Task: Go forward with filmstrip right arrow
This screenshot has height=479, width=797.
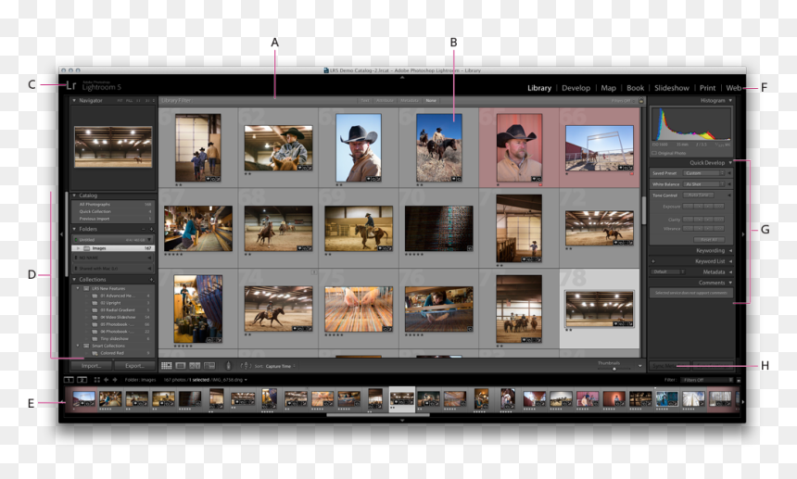Action: 115,380
